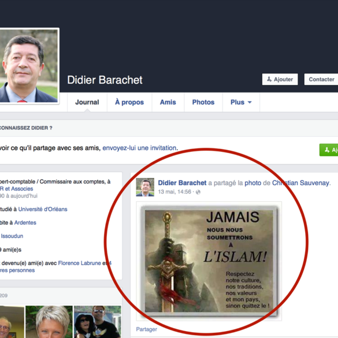Follow the Ardentes location link

click(x=25, y=222)
